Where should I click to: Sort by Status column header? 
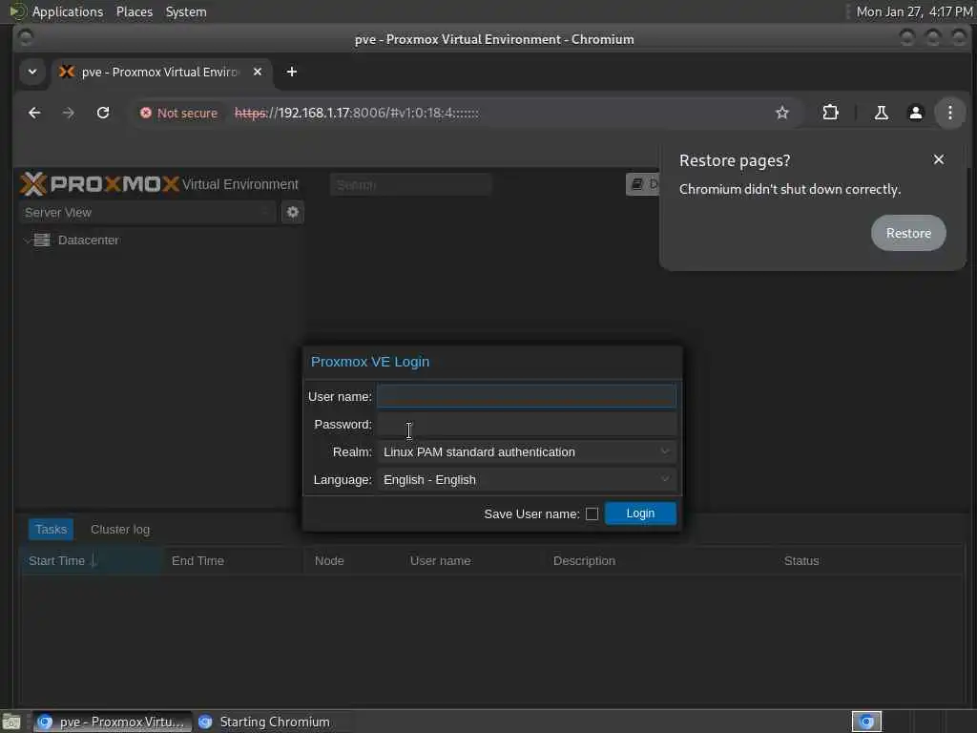coord(869,561)
